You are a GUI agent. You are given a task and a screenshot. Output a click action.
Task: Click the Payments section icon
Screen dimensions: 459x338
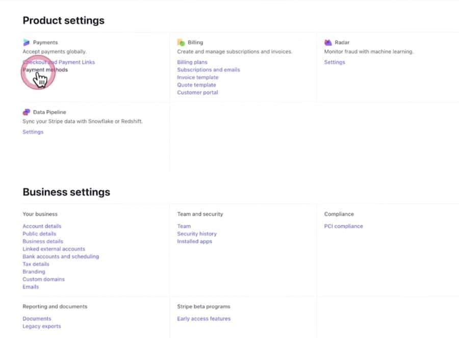point(27,42)
